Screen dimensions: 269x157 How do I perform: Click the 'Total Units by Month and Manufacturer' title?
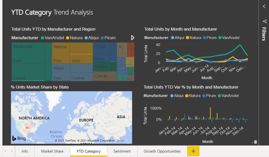[181, 29]
